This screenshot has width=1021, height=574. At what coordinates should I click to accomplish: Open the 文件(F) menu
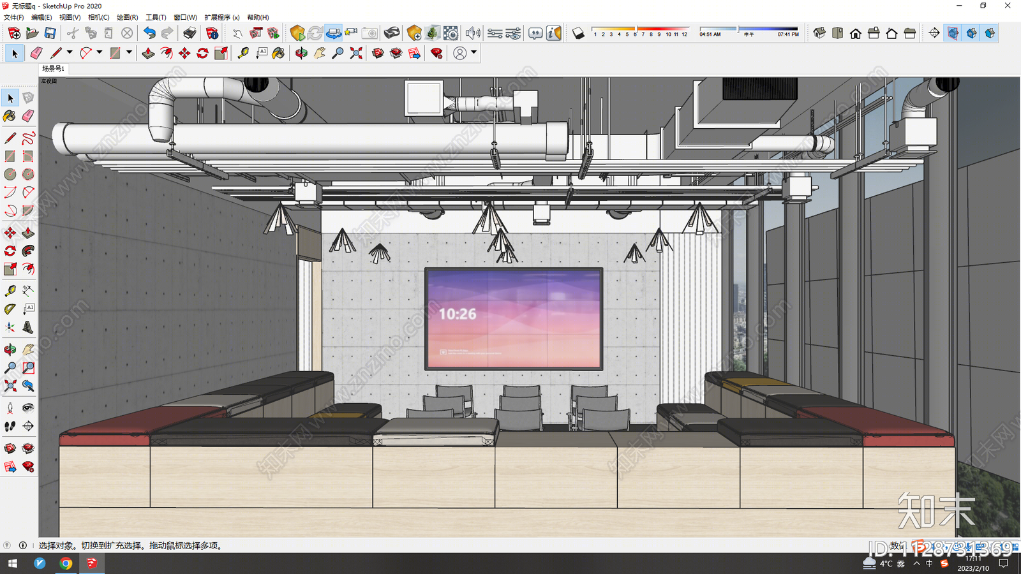coord(13,17)
